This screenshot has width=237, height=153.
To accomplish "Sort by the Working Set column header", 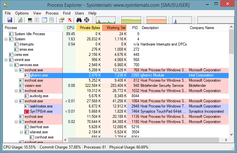I will click(114, 28).
